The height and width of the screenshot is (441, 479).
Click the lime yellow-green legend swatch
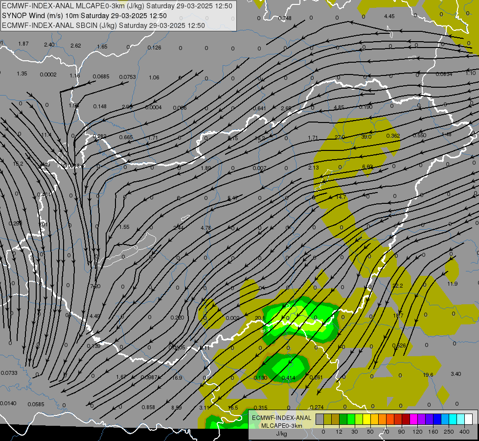click(x=359, y=419)
